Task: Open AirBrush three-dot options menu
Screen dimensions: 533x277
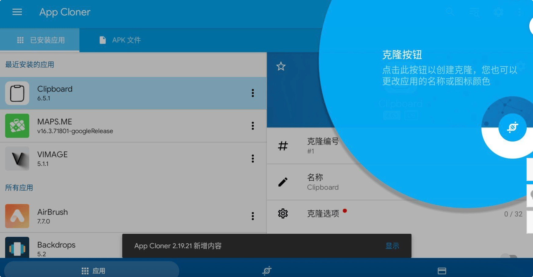Action: [x=252, y=216]
